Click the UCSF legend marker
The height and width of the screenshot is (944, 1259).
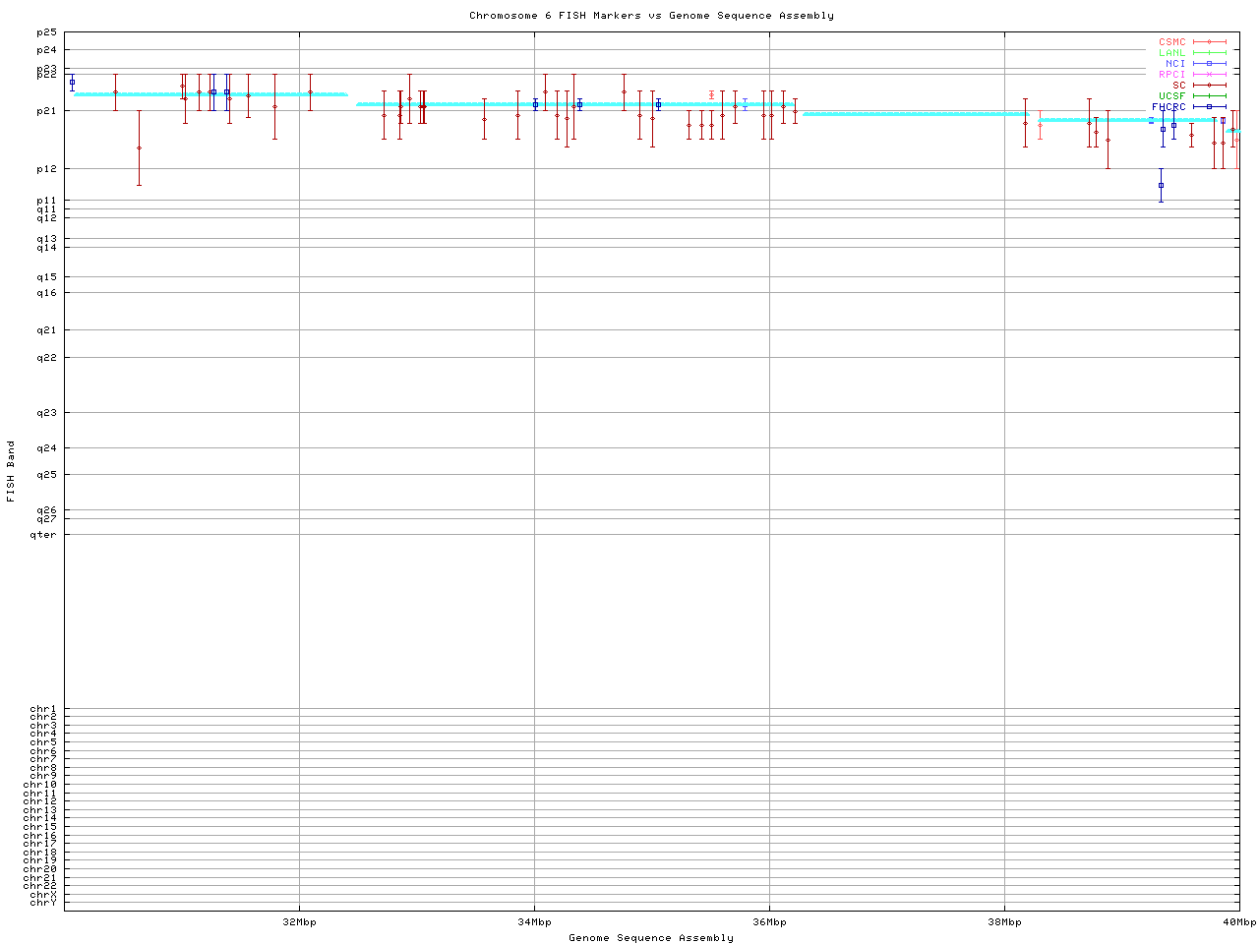[1209, 96]
